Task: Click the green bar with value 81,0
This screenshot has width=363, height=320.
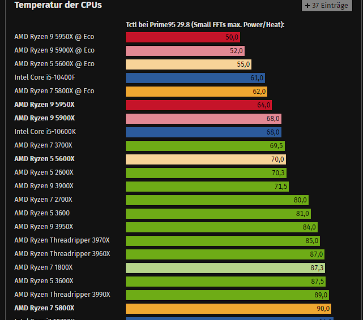Action: point(218,214)
